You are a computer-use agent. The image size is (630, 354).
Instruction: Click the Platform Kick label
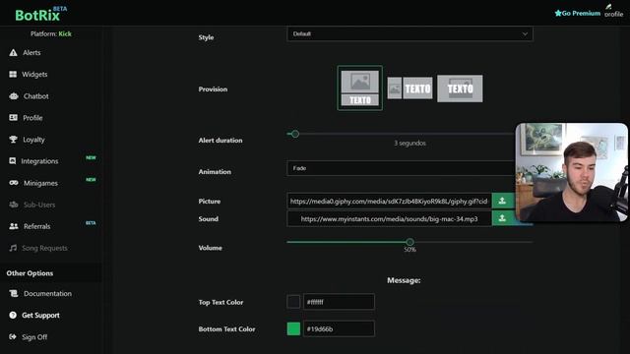pyautogui.click(x=50, y=33)
